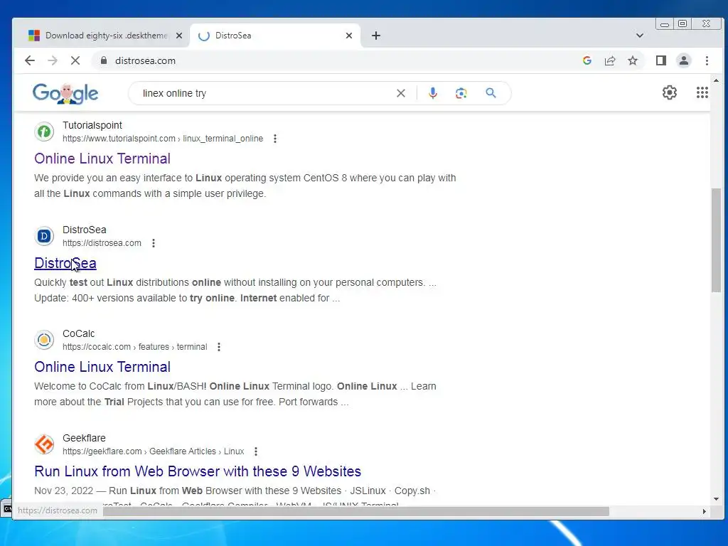
Task: Click the Google doodle logo
Action: coord(65,93)
